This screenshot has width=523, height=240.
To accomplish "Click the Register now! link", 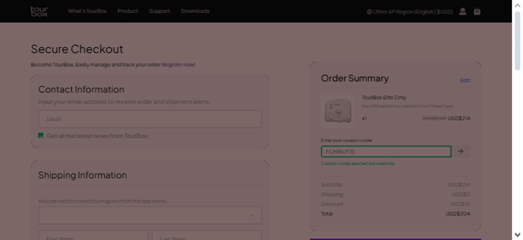I will 179,65.
